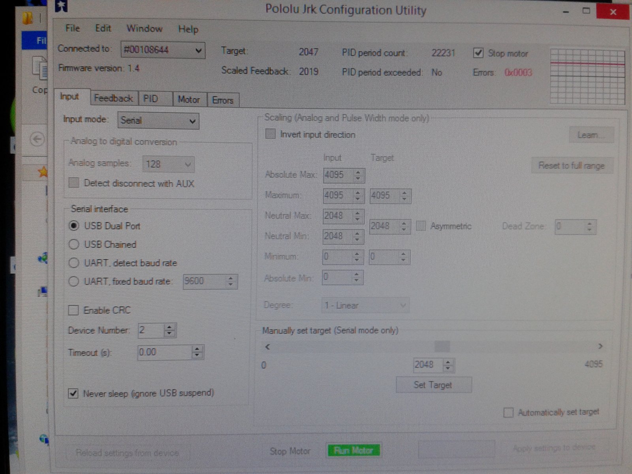Click the Stop Motor button at bottom
Viewport: 632px width, 474px height.
[290, 451]
